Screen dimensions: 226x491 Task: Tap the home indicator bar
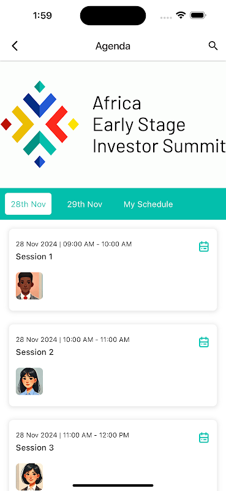pos(113,485)
